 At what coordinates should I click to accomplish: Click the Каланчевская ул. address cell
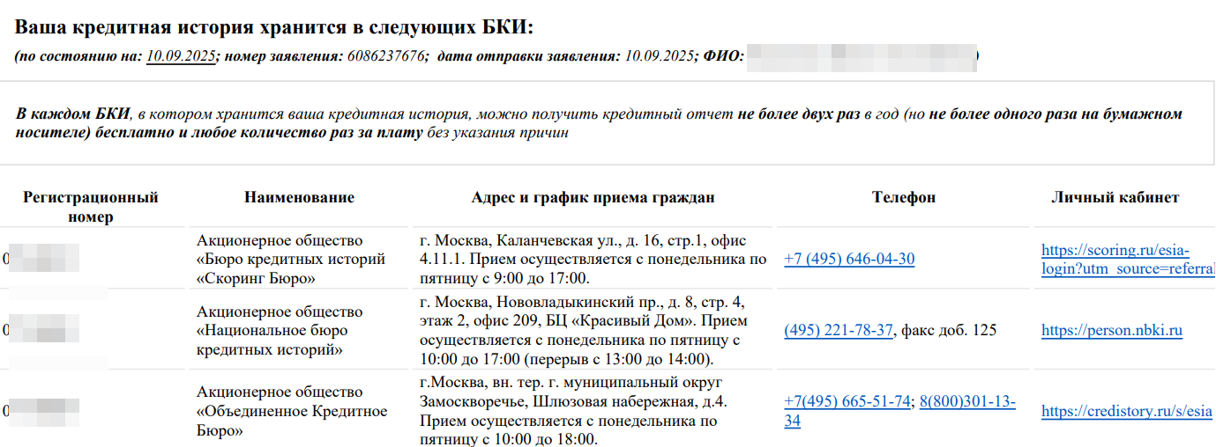(593, 259)
